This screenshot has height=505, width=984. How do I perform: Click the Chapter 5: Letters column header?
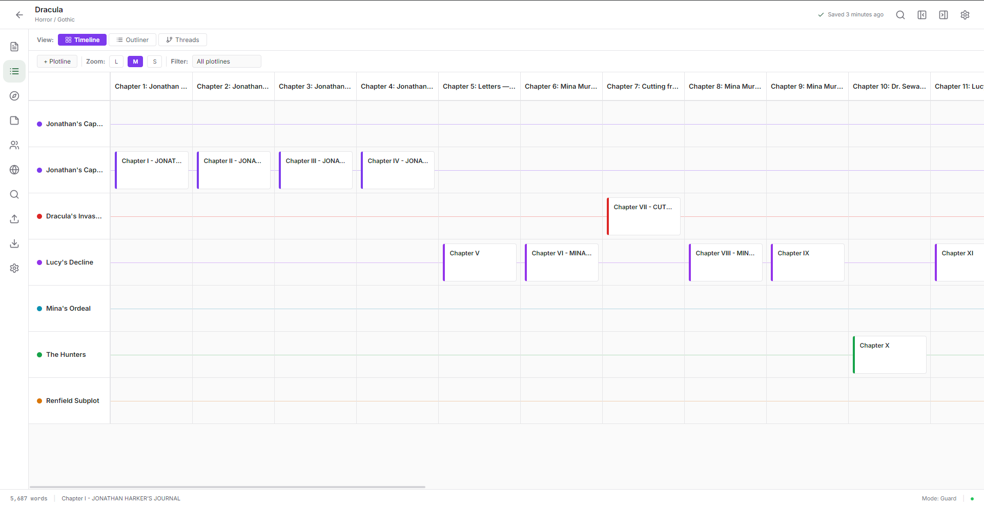pyautogui.click(x=480, y=87)
